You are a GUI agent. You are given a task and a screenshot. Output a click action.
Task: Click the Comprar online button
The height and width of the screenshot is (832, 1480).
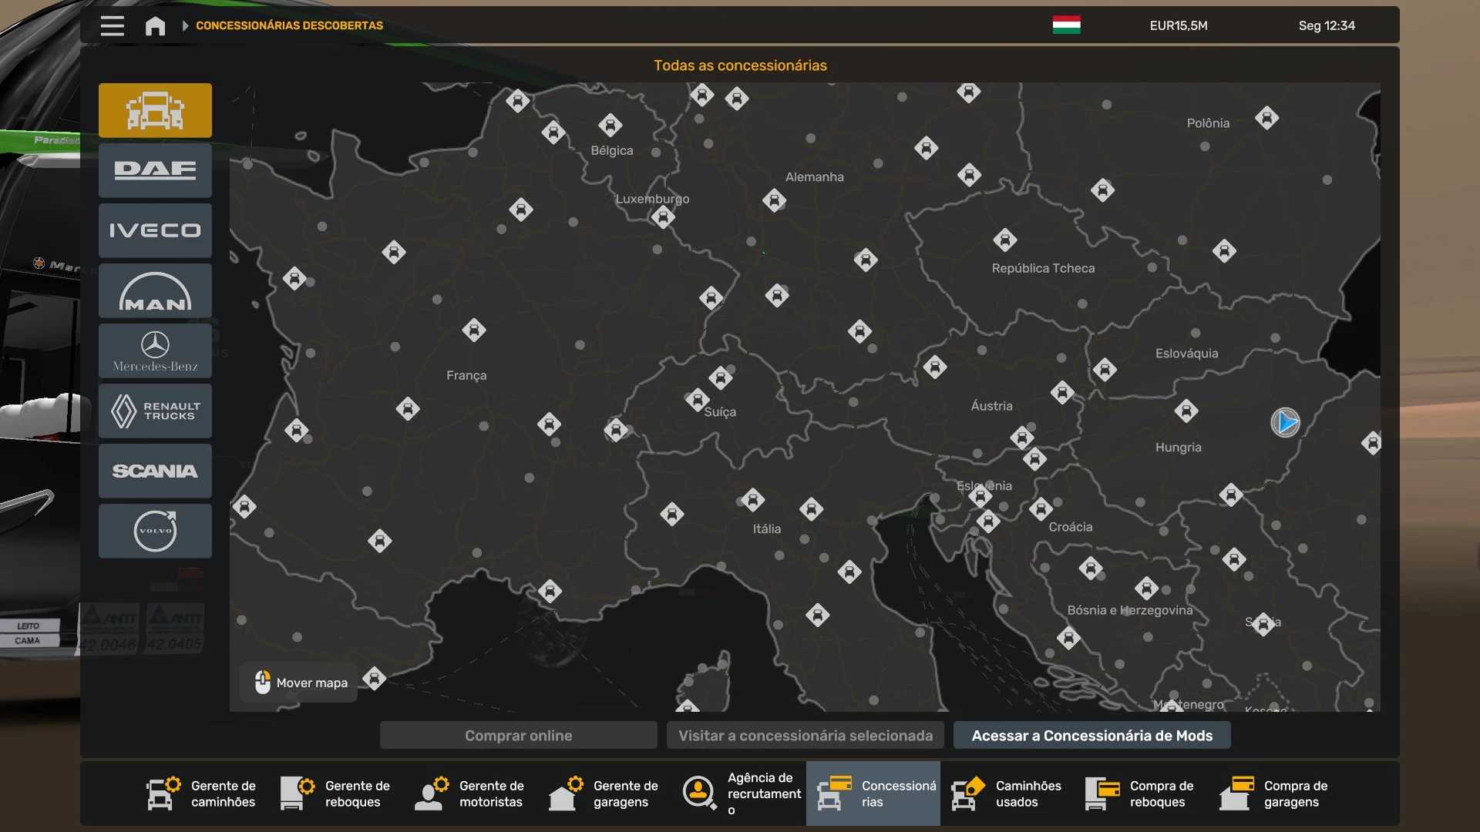pyautogui.click(x=518, y=736)
